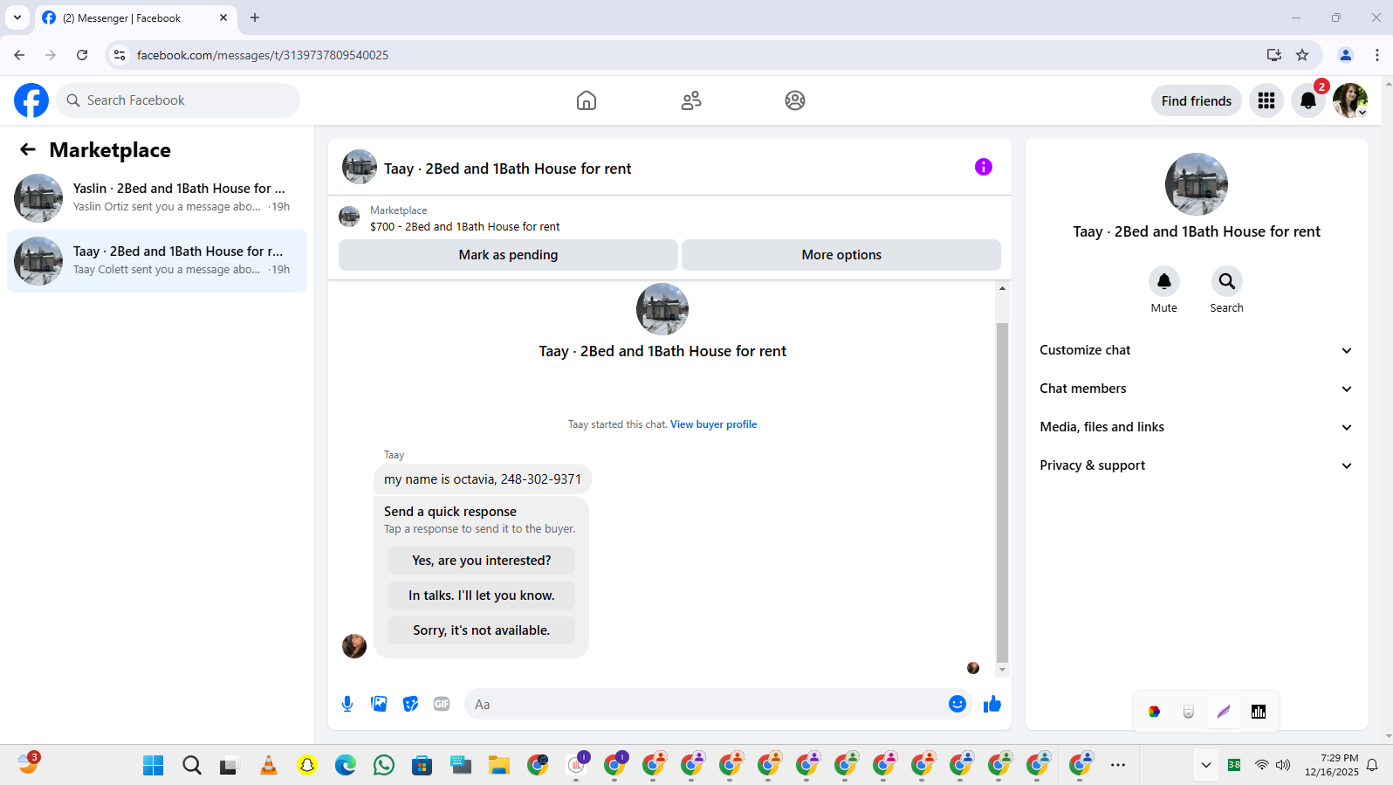Open File Explorer from the taskbar
The width and height of the screenshot is (1393, 785).
(x=499, y=765)
